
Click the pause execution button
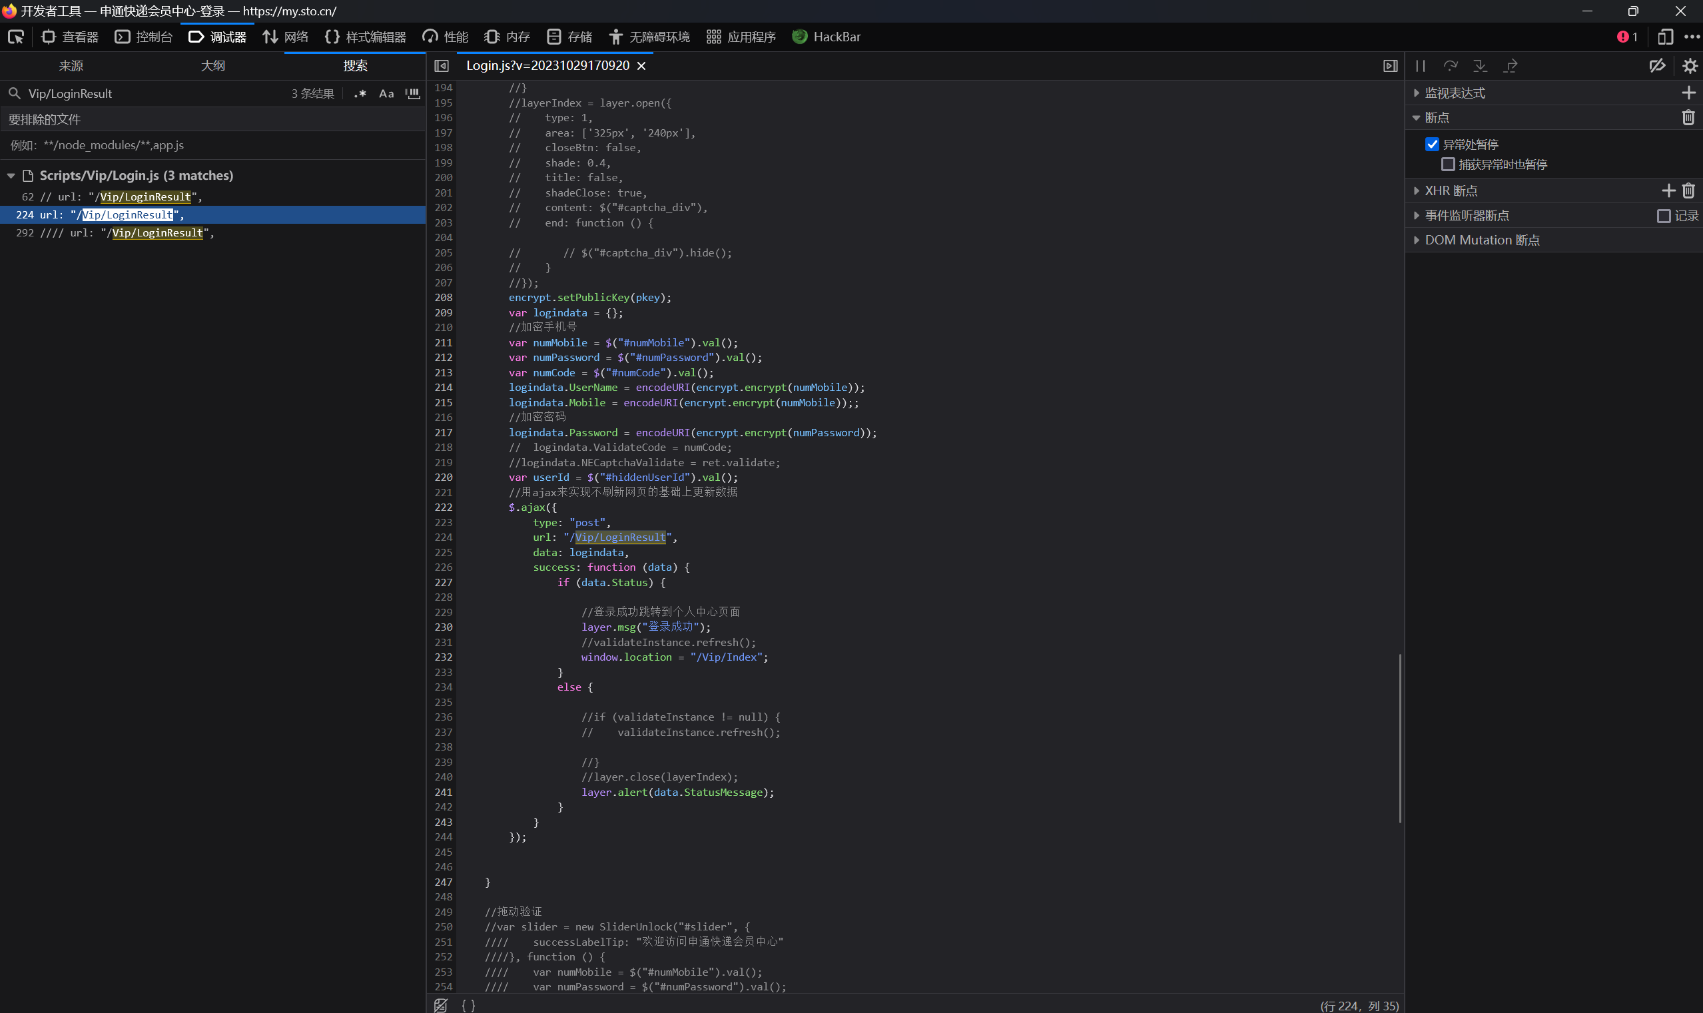[x=1421, y=65]
